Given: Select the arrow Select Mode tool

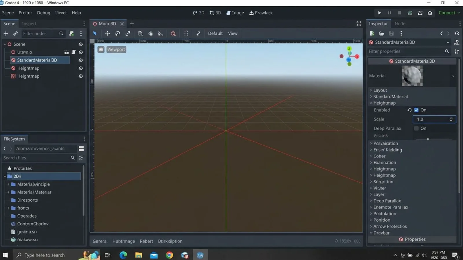Looking at the screenshot, I should pos(95,34).
